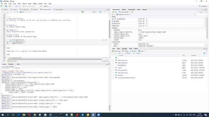Run the current chunk at line 25 with its green arrow
The image size is (209, 117).
coord(106,40)
